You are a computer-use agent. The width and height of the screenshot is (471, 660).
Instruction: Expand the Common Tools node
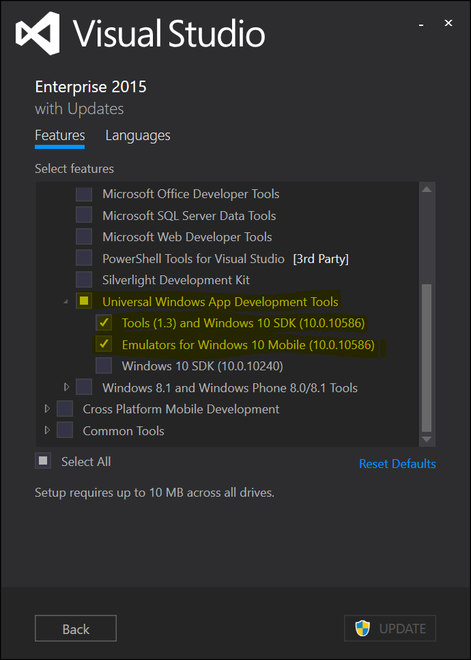pyautogui.click(x=47, y=430)
